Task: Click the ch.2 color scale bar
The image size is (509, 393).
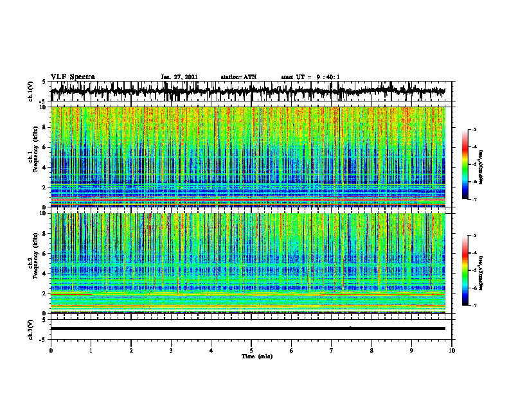Action: [x=465, y=270]
